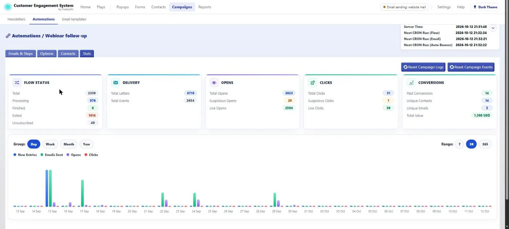Screen dimensions: 509x229
Task: Click the Total flow count 2339
Action: 92,93
